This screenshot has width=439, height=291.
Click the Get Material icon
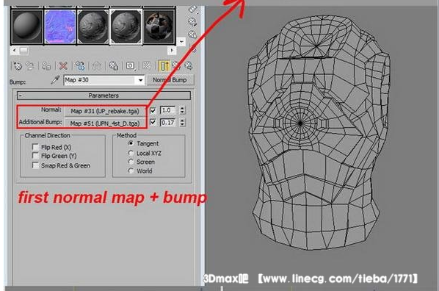(x=18, y=66)
